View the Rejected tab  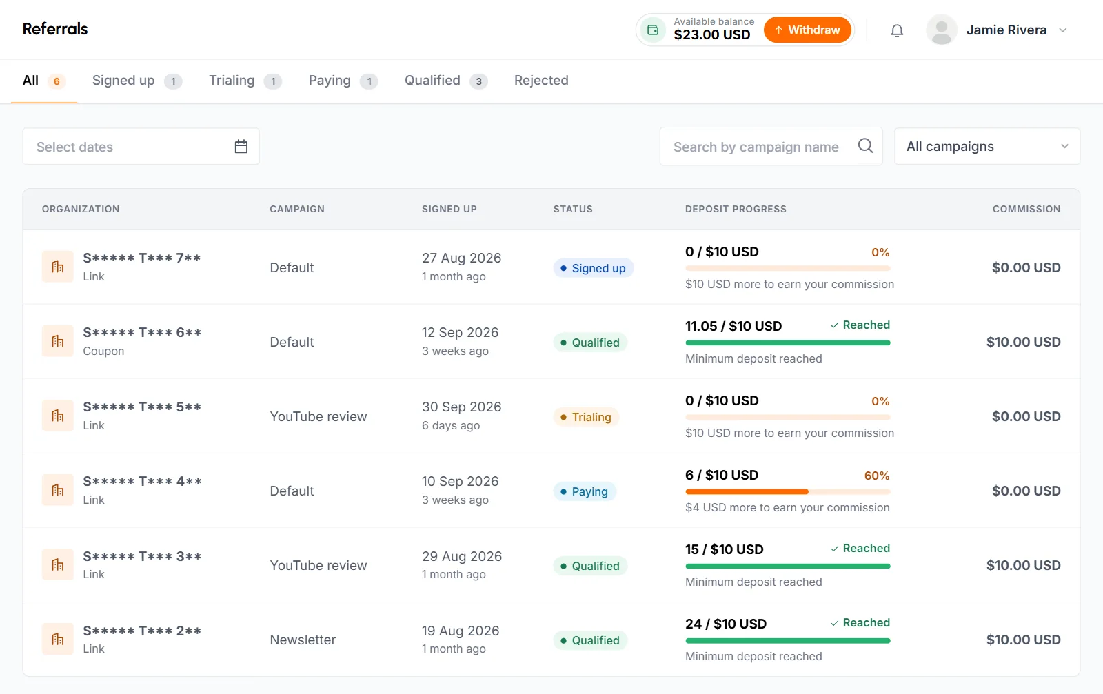point(541,81)
